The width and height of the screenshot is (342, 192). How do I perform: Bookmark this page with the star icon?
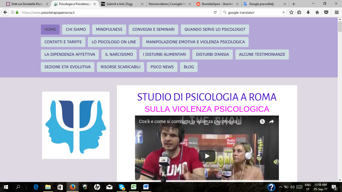[291, 12]
